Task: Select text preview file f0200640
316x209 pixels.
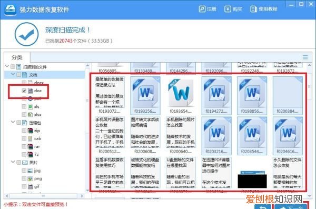Action: click(x=181, y=136)
